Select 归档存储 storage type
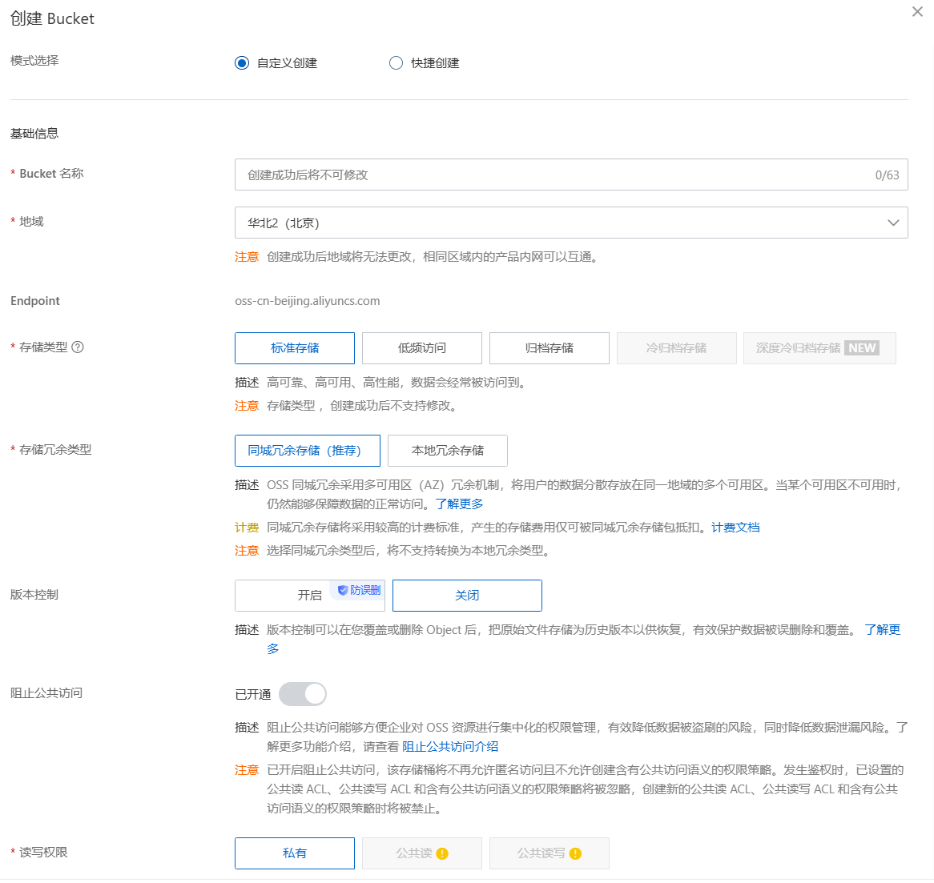 550,348
